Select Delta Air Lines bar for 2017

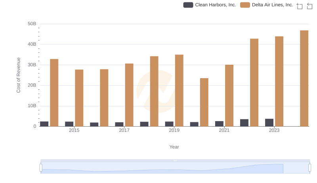point(129,95)
